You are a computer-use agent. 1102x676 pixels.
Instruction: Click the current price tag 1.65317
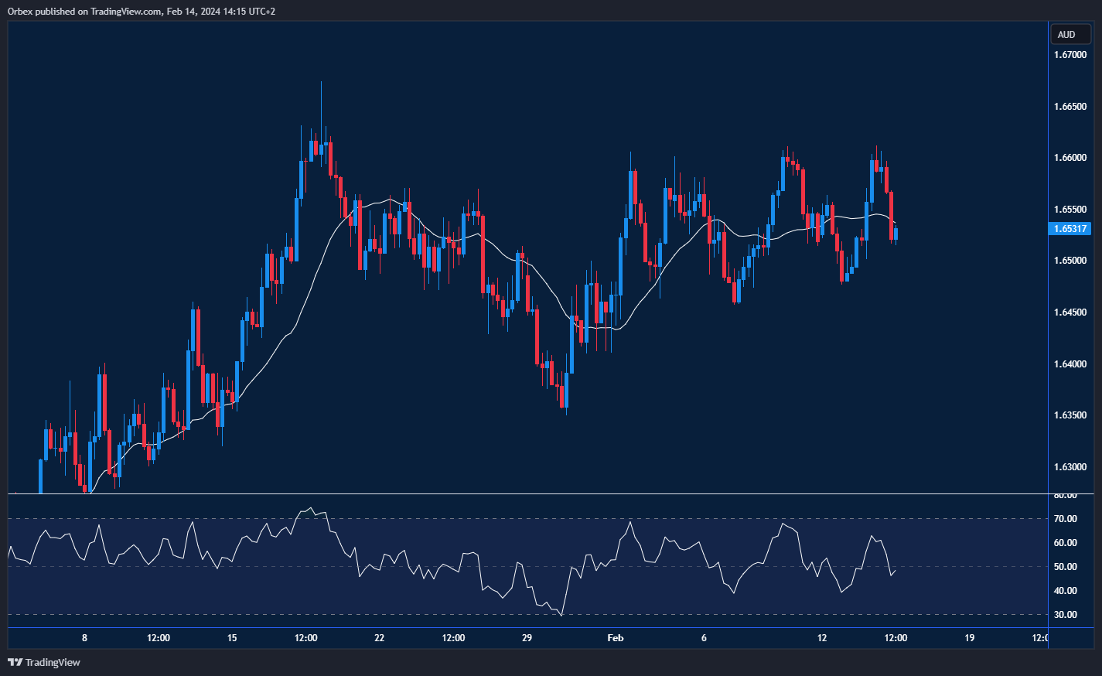[1070, 229]
